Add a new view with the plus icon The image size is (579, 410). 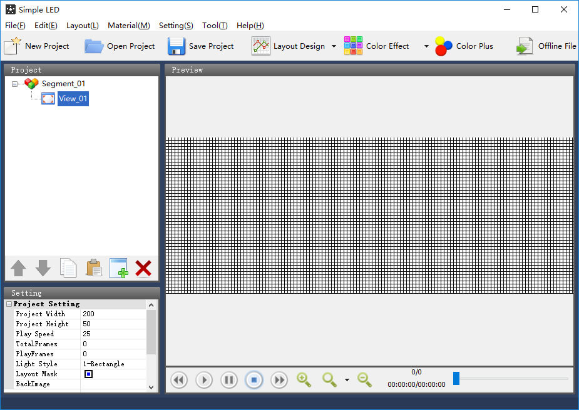click(119, 268)
